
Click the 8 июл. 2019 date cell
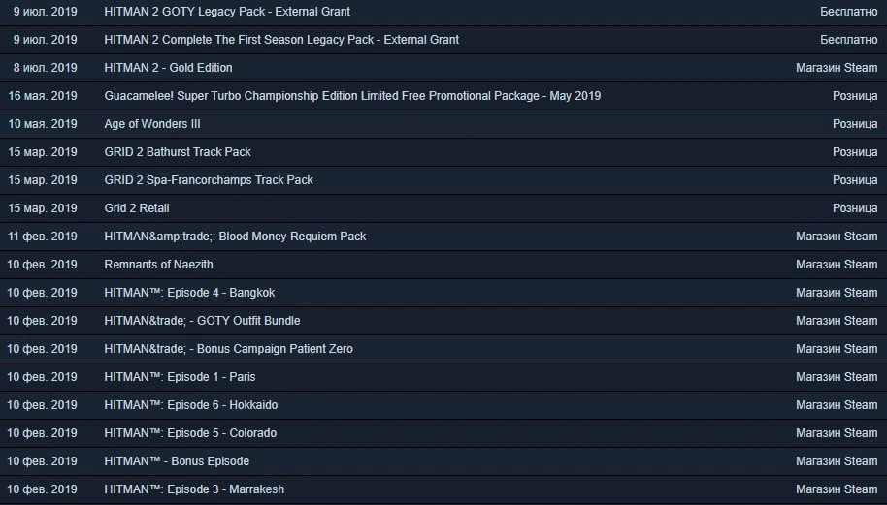point(46,68)
